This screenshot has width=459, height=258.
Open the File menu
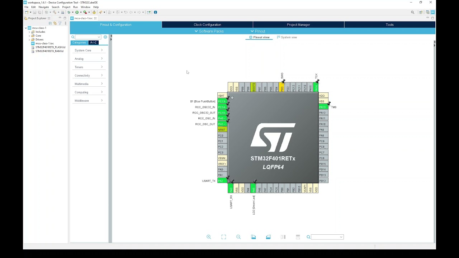point(26,7)
